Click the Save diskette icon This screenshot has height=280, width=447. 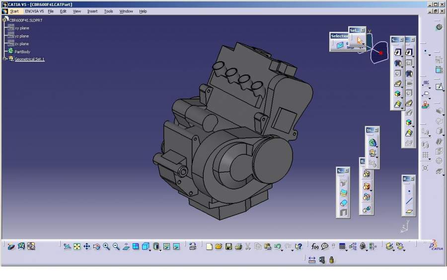[228, 246]
